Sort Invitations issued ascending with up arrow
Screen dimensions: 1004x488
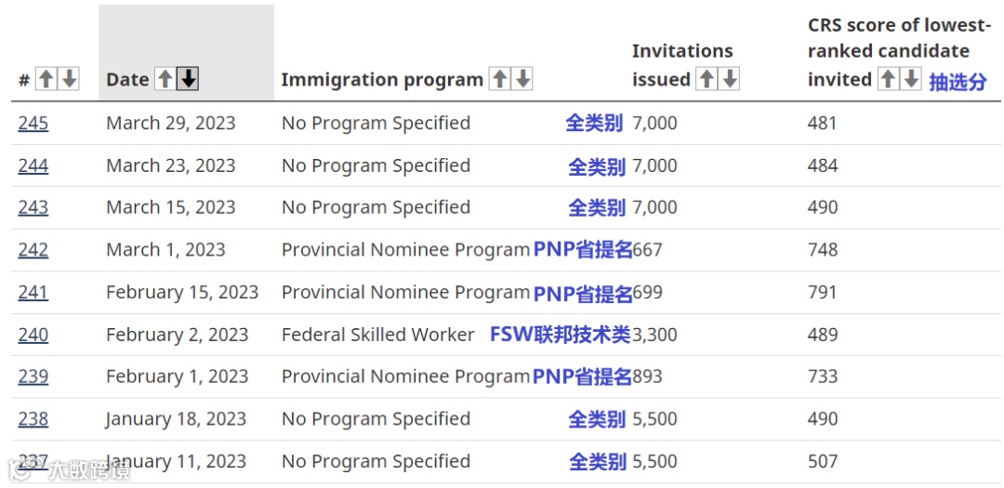tap(707, 80)
